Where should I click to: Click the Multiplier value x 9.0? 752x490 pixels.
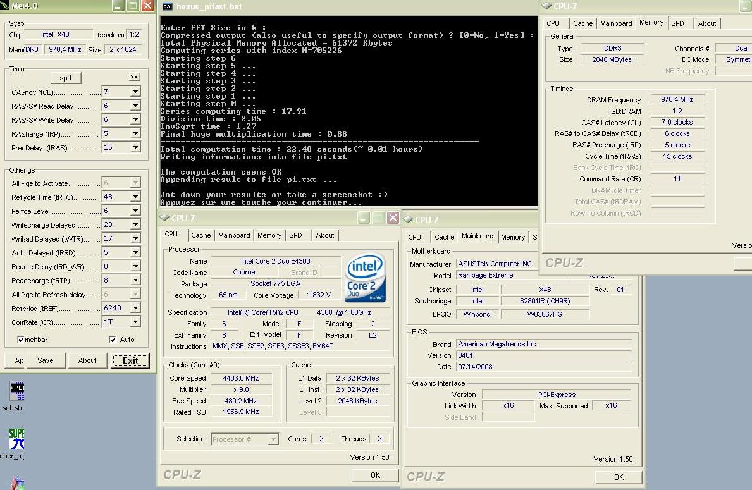(x=241, y=390)
